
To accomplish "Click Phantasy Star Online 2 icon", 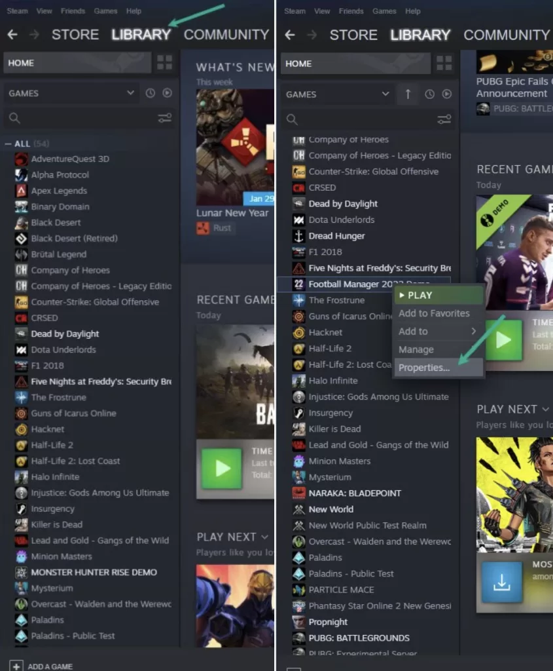I will tap(298, 606).
